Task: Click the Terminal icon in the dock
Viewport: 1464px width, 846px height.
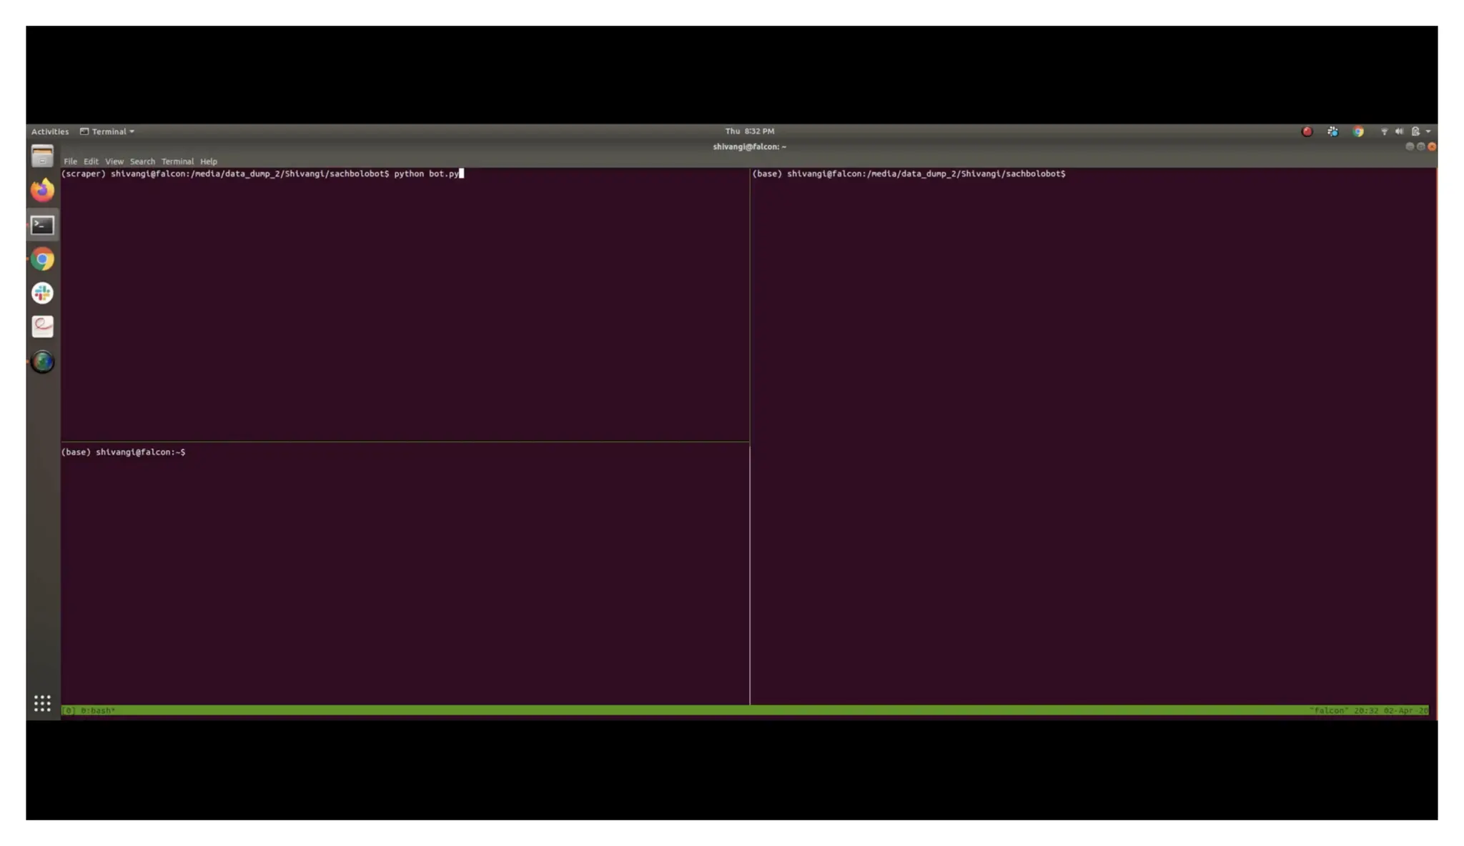Action: pyautogui.click(x=42, y=225)
